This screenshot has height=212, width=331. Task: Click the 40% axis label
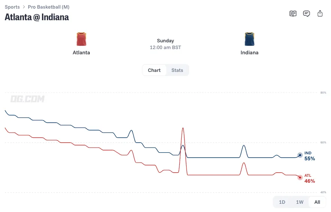(323, 193)
